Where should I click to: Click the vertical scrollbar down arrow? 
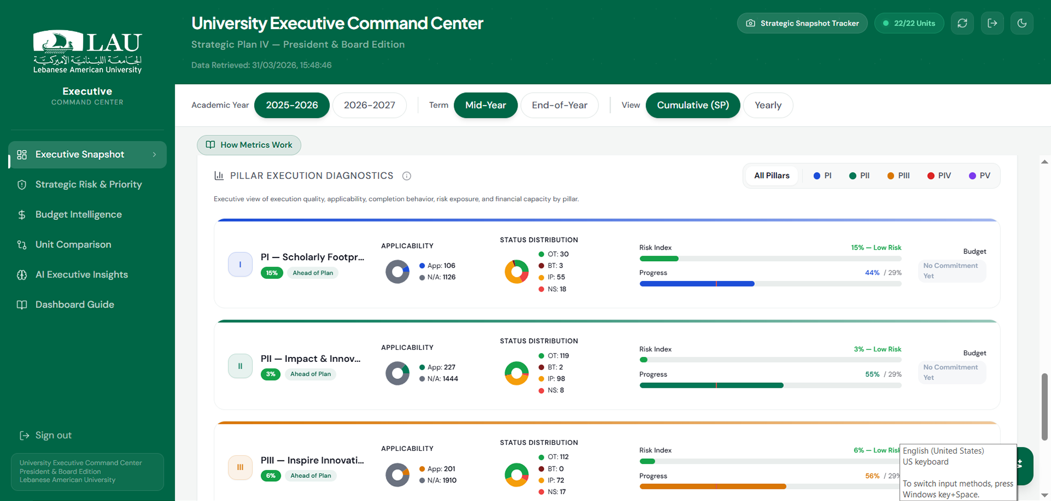1044,495
